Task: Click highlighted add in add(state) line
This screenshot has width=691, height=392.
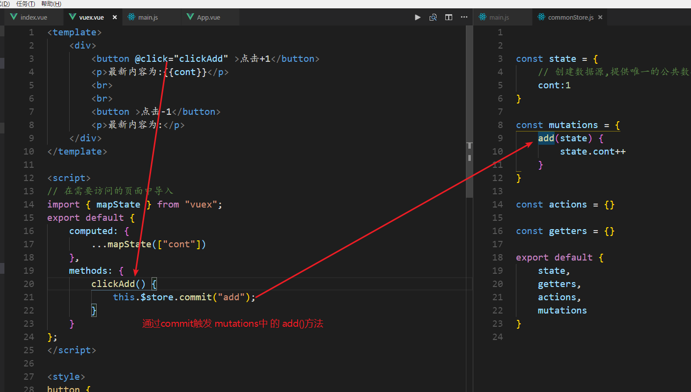Action: [546, 138]
